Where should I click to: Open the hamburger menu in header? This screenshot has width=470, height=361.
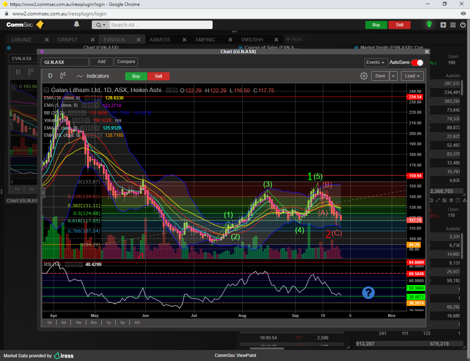point(453,25)
